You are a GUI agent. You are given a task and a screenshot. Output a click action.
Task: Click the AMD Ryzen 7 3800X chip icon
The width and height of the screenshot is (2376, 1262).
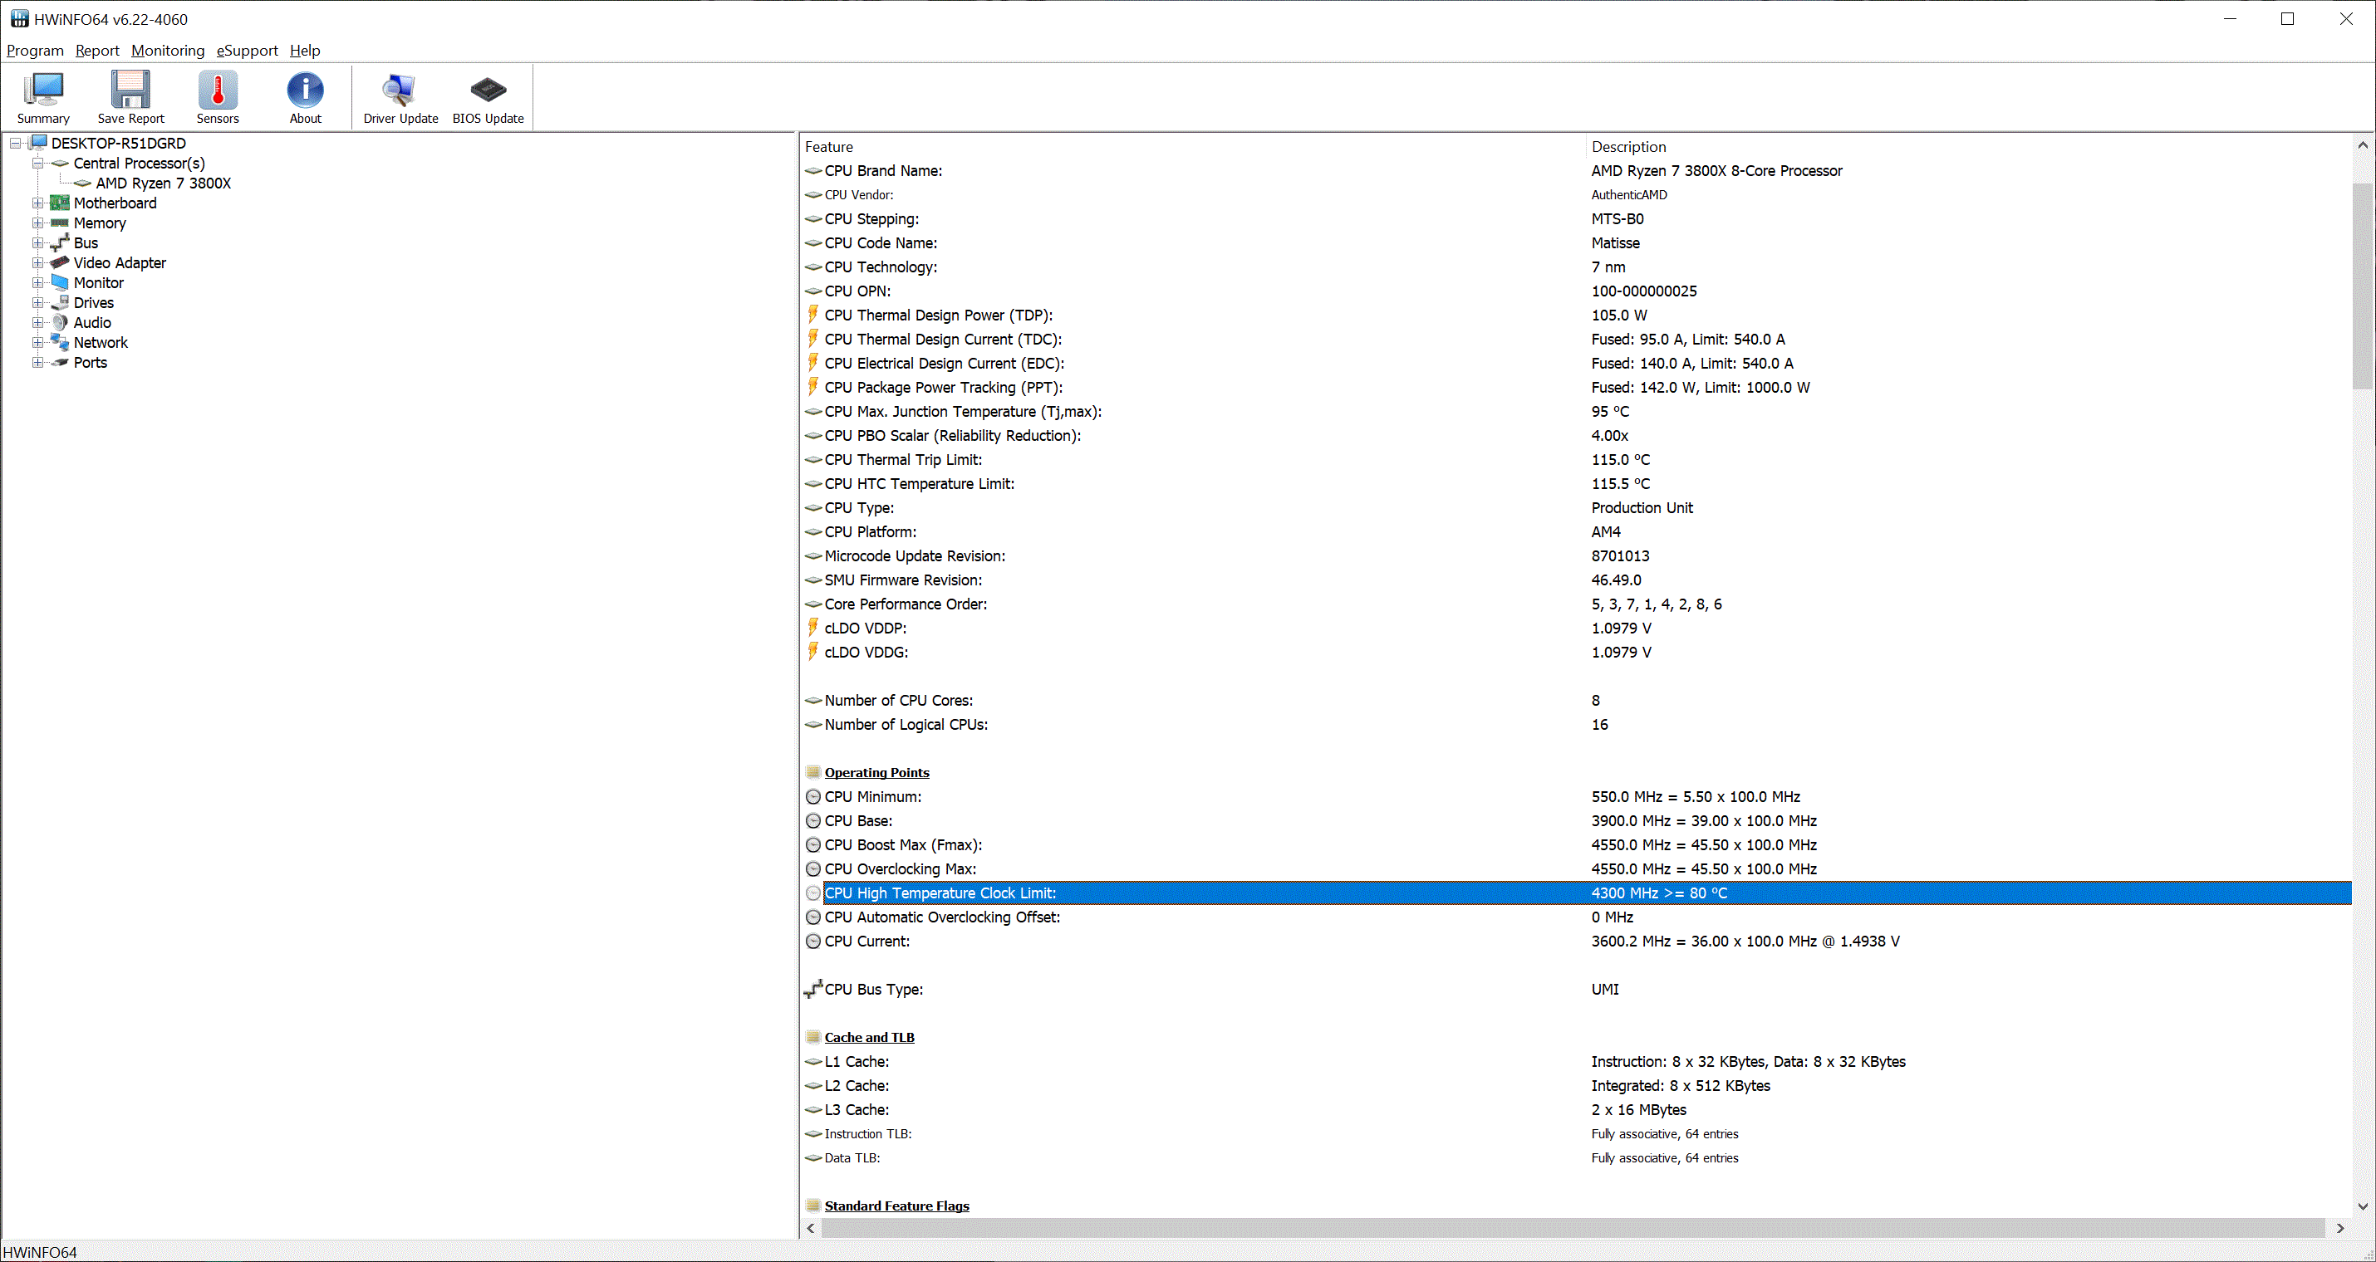coord(82,183)
